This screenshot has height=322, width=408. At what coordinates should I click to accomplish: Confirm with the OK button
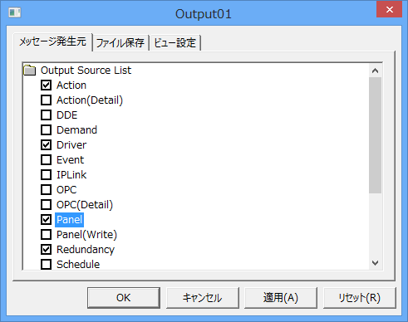(124, 298)
